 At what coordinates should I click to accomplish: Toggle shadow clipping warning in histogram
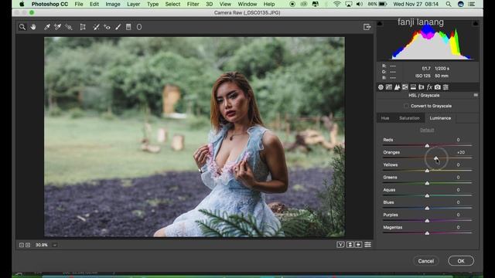coord(380,24)
